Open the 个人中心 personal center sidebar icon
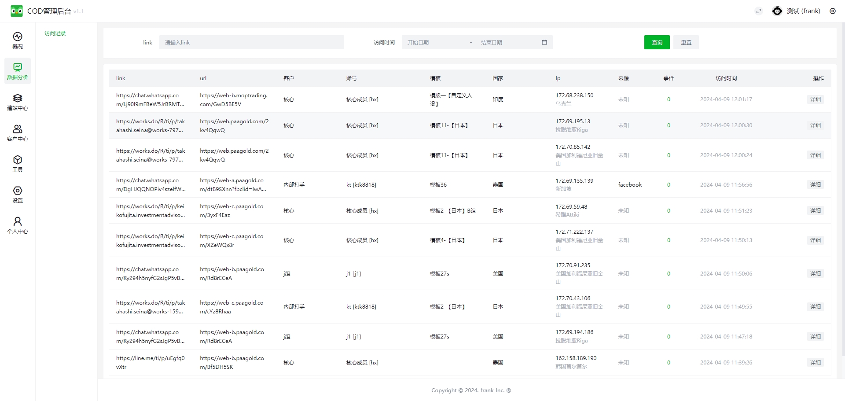 click(18, 225)
